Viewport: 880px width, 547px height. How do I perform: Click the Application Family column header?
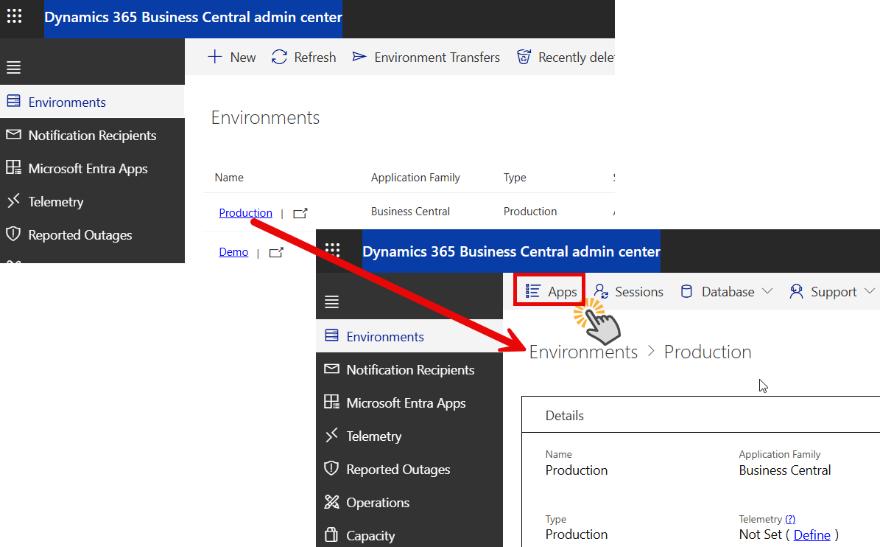click(x=415, y=178)
